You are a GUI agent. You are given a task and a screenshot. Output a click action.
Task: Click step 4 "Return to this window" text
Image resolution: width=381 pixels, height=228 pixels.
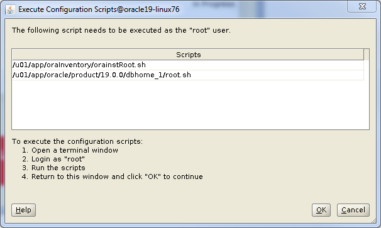click(113, 176)
